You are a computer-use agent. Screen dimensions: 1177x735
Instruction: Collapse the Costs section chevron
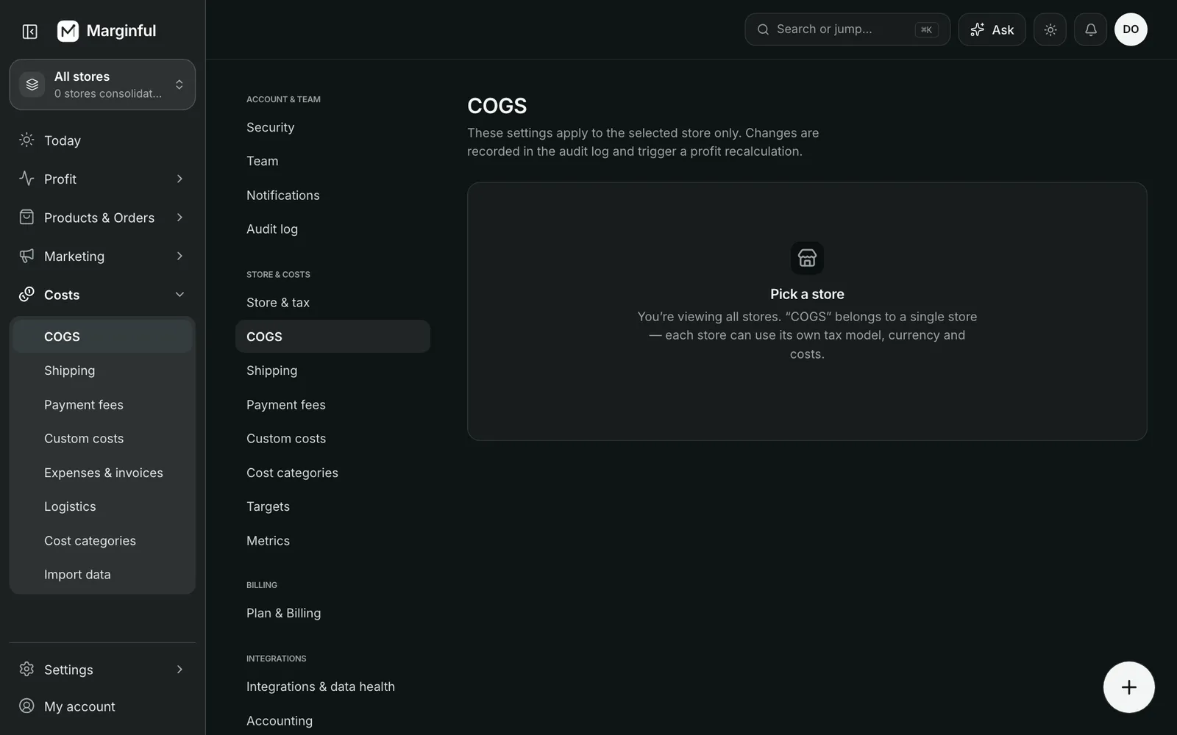click(x=179, y=295)
